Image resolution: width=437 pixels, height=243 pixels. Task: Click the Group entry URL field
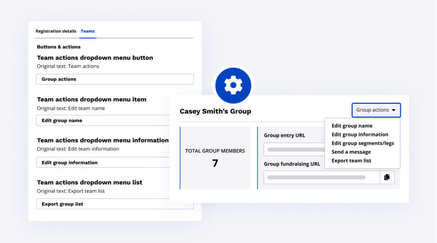(294, 149)
